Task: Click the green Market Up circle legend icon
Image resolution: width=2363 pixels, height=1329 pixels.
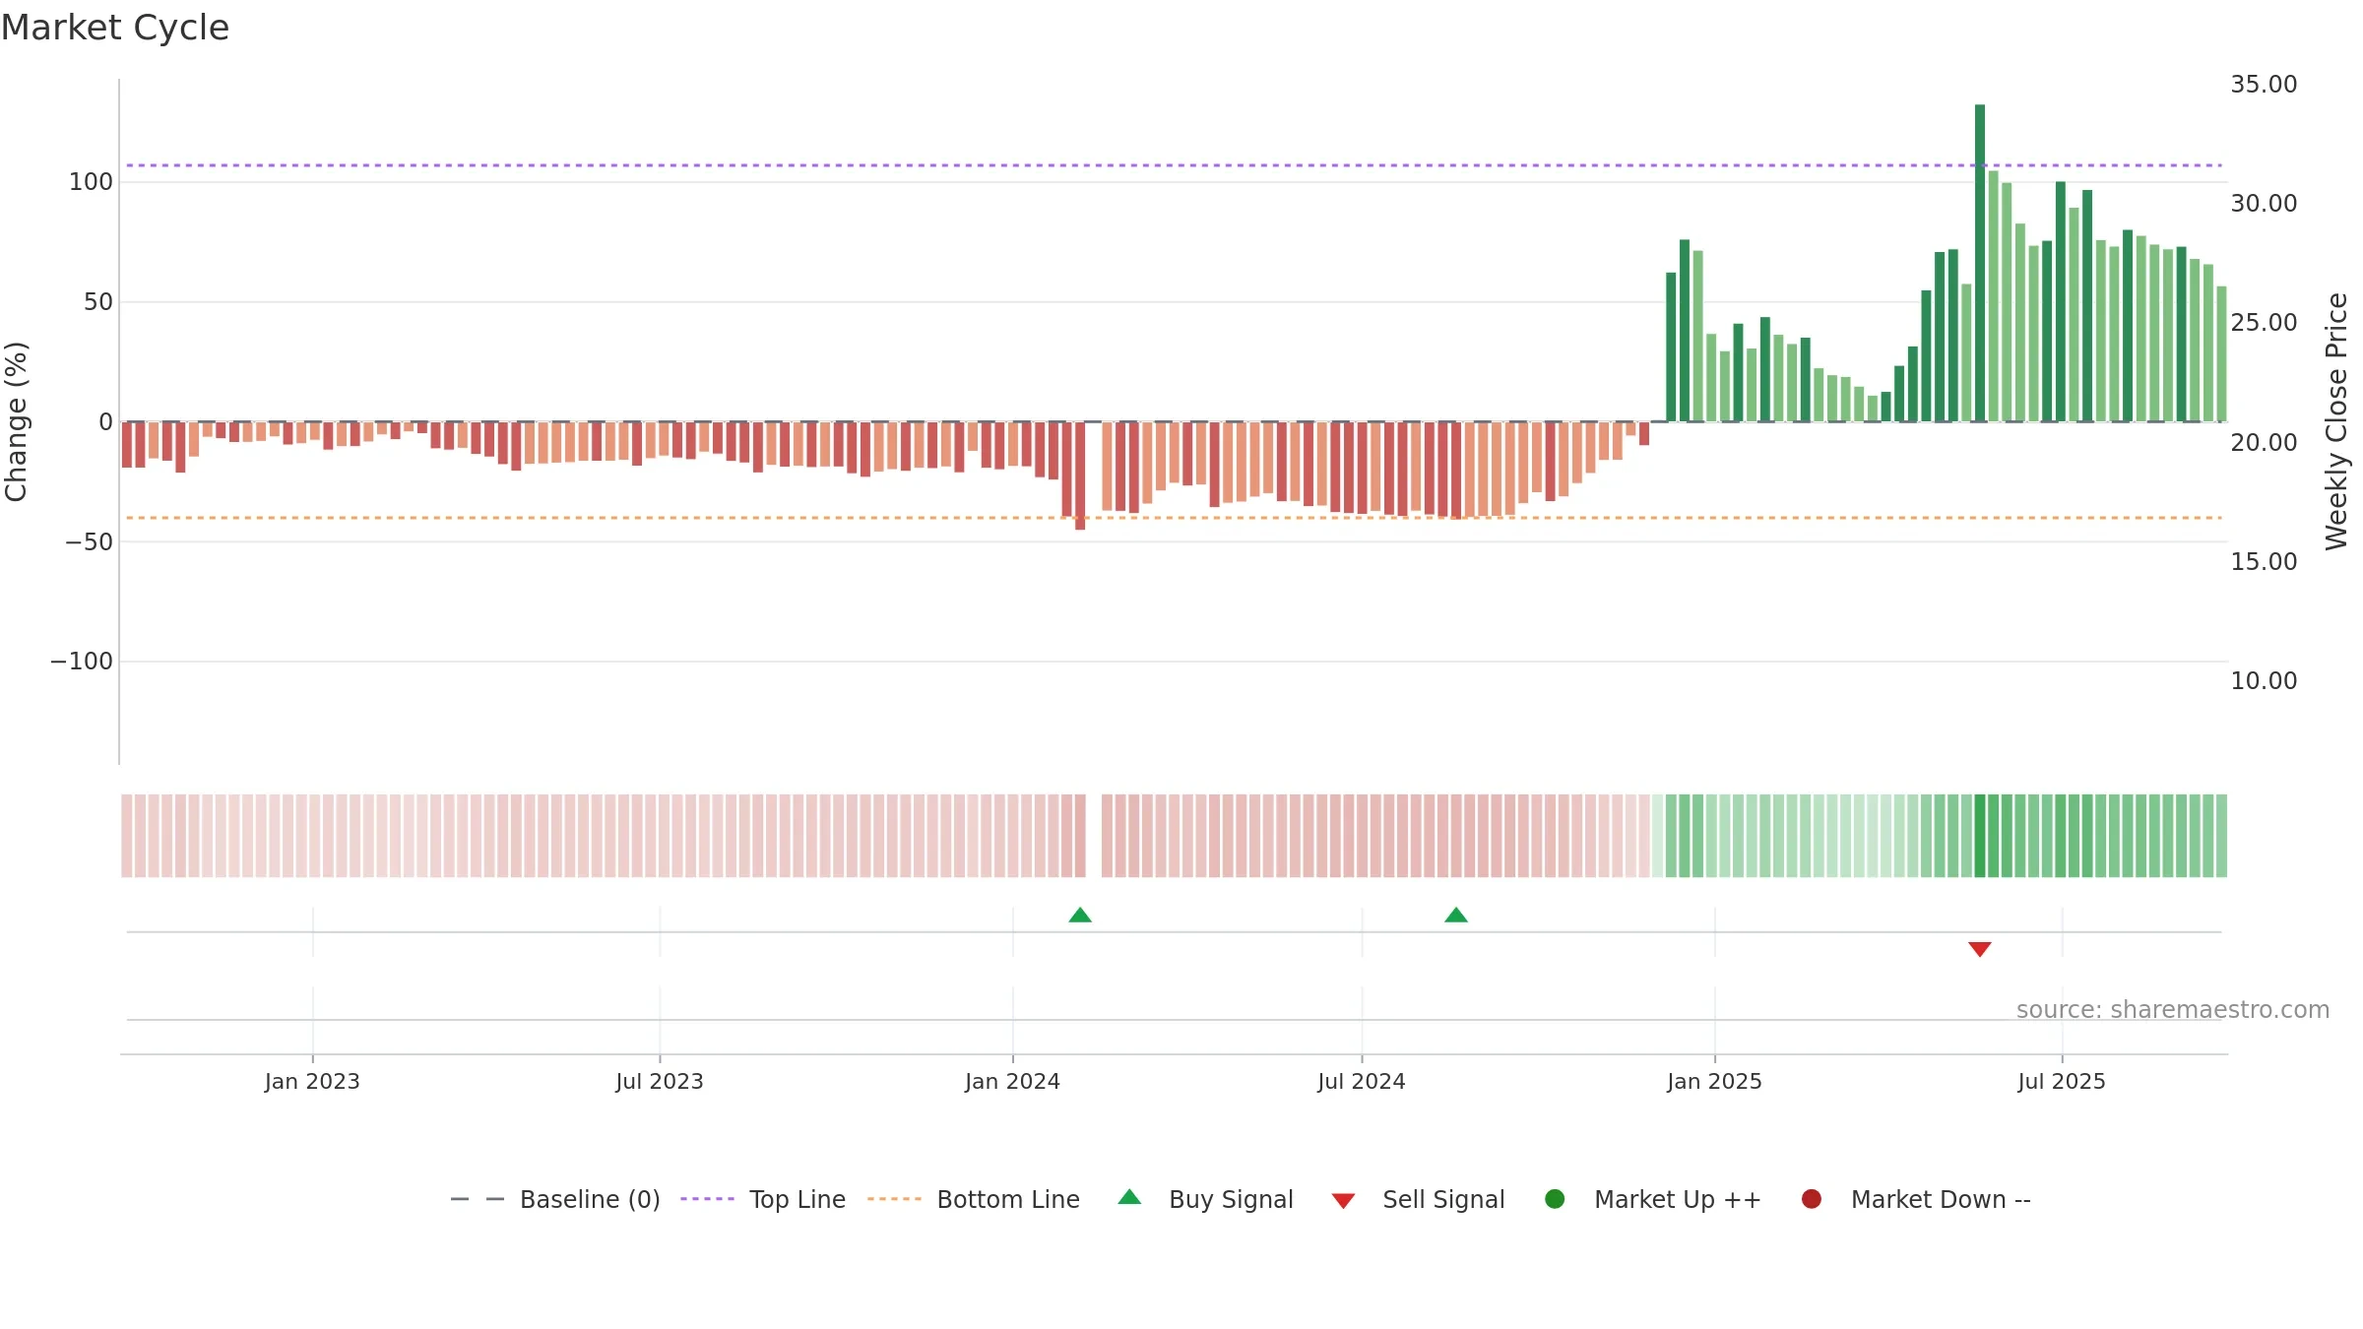Action: click(1555, 1199)
